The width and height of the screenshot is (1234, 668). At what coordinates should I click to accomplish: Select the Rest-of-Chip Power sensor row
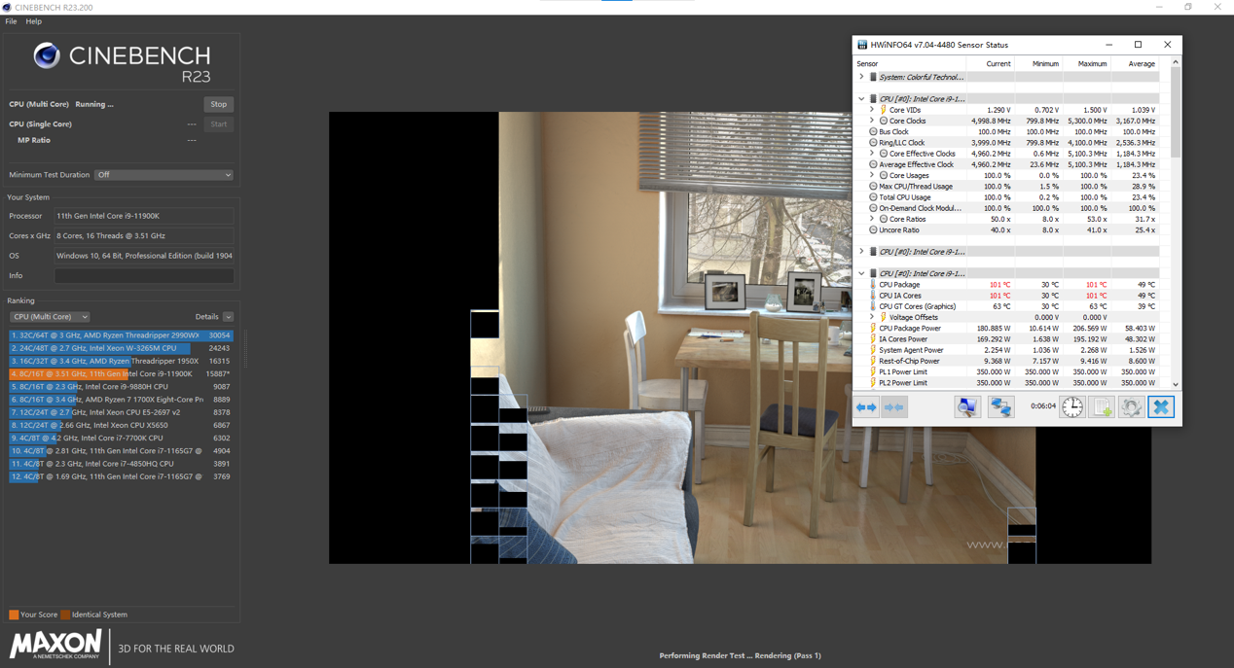(x=1006, y=361)
